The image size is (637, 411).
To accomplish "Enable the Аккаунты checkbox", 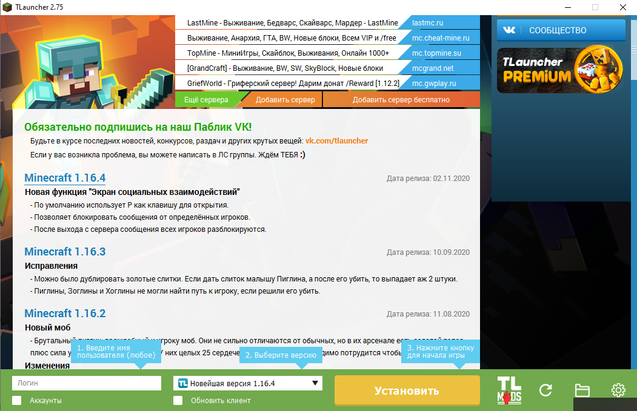I will coord(17,400).
